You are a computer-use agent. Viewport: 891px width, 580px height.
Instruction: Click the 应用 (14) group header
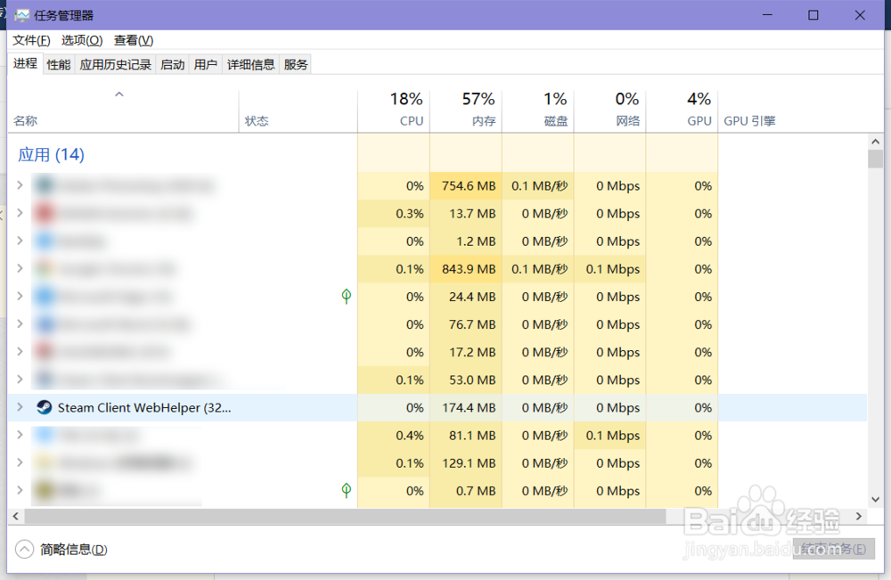51,154
